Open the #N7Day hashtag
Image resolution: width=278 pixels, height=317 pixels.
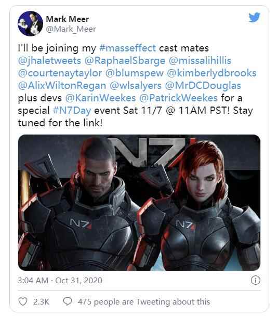point(72,111)
